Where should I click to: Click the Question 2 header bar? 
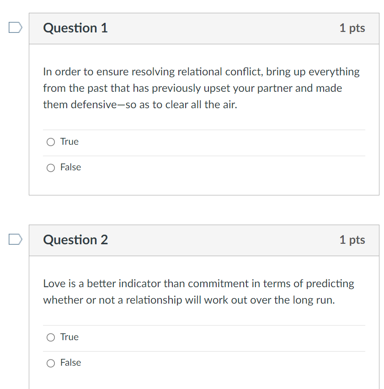[204, 240]
